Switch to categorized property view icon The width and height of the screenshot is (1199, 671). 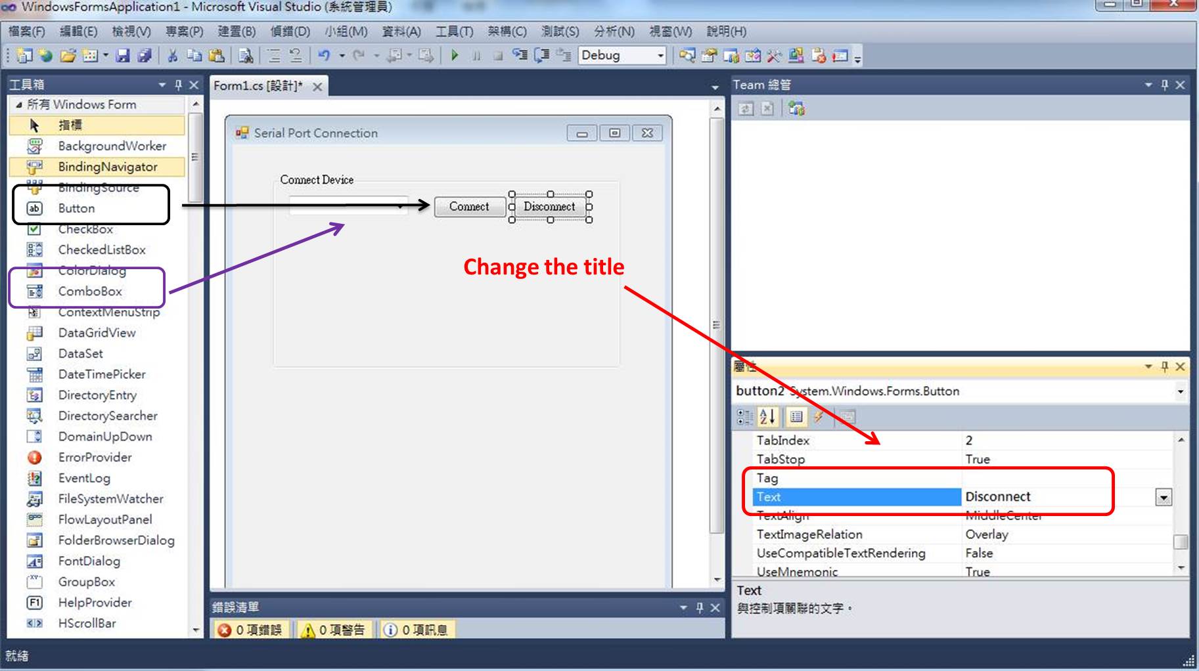745,416
